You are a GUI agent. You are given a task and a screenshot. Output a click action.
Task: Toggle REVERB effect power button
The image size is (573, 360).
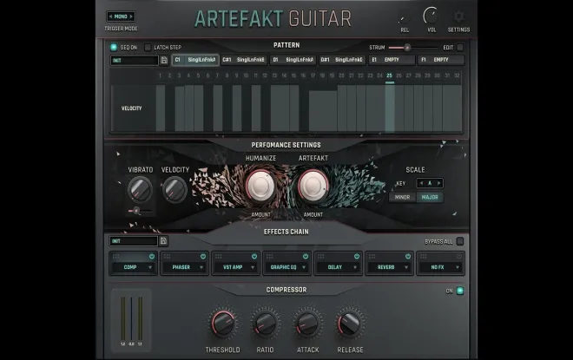point(408,257)
